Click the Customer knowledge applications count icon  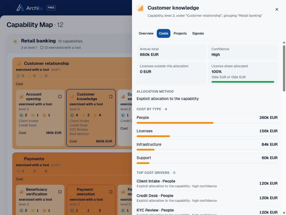[72, 115]
